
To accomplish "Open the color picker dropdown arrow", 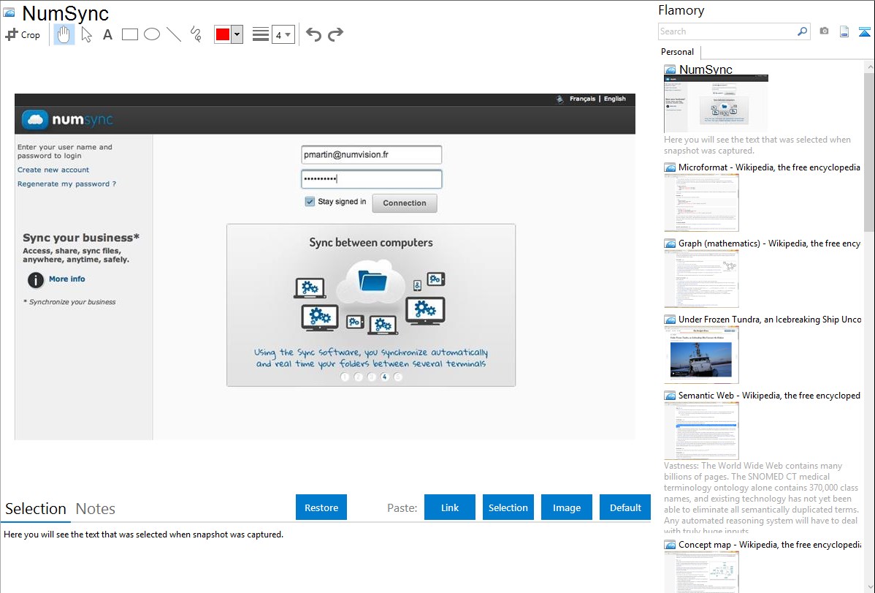I will click(237, 34).
